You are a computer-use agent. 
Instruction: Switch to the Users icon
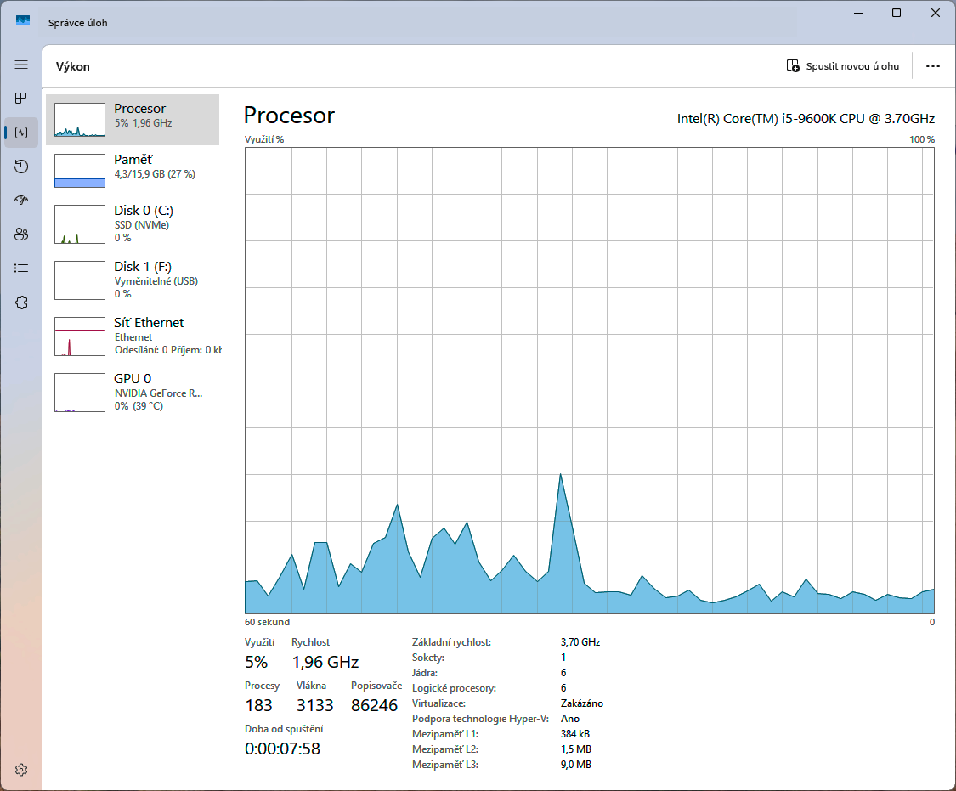point(21,234)
